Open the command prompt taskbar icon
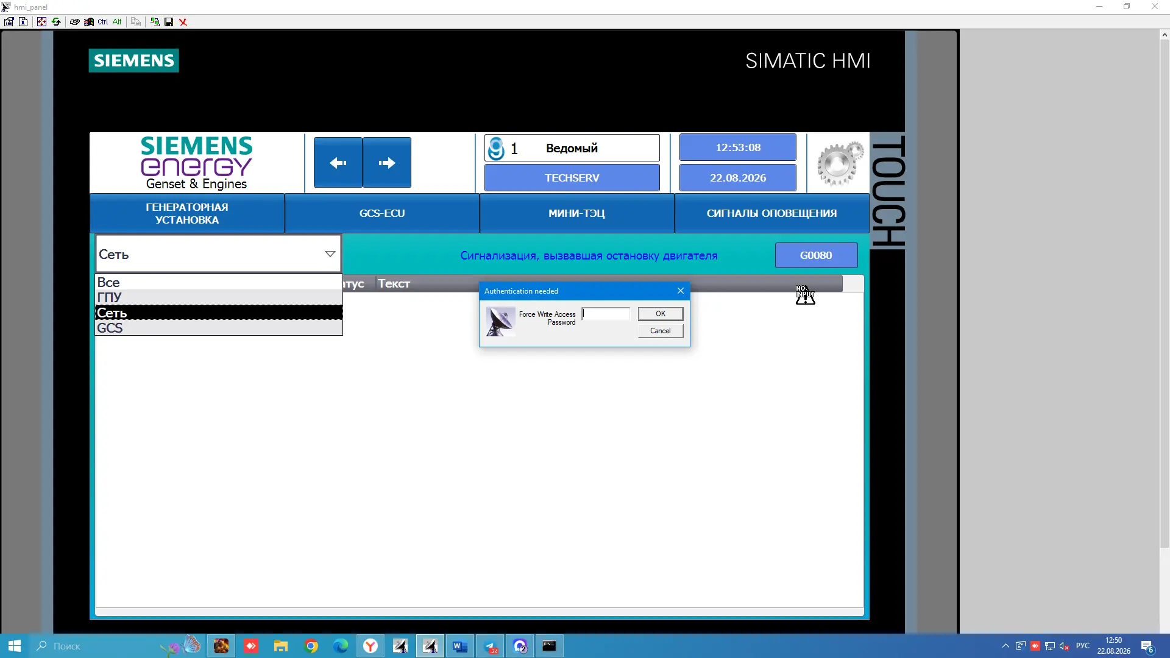Screen dimensions: 1170x658 pyautogui.click(x=549, y=646)
